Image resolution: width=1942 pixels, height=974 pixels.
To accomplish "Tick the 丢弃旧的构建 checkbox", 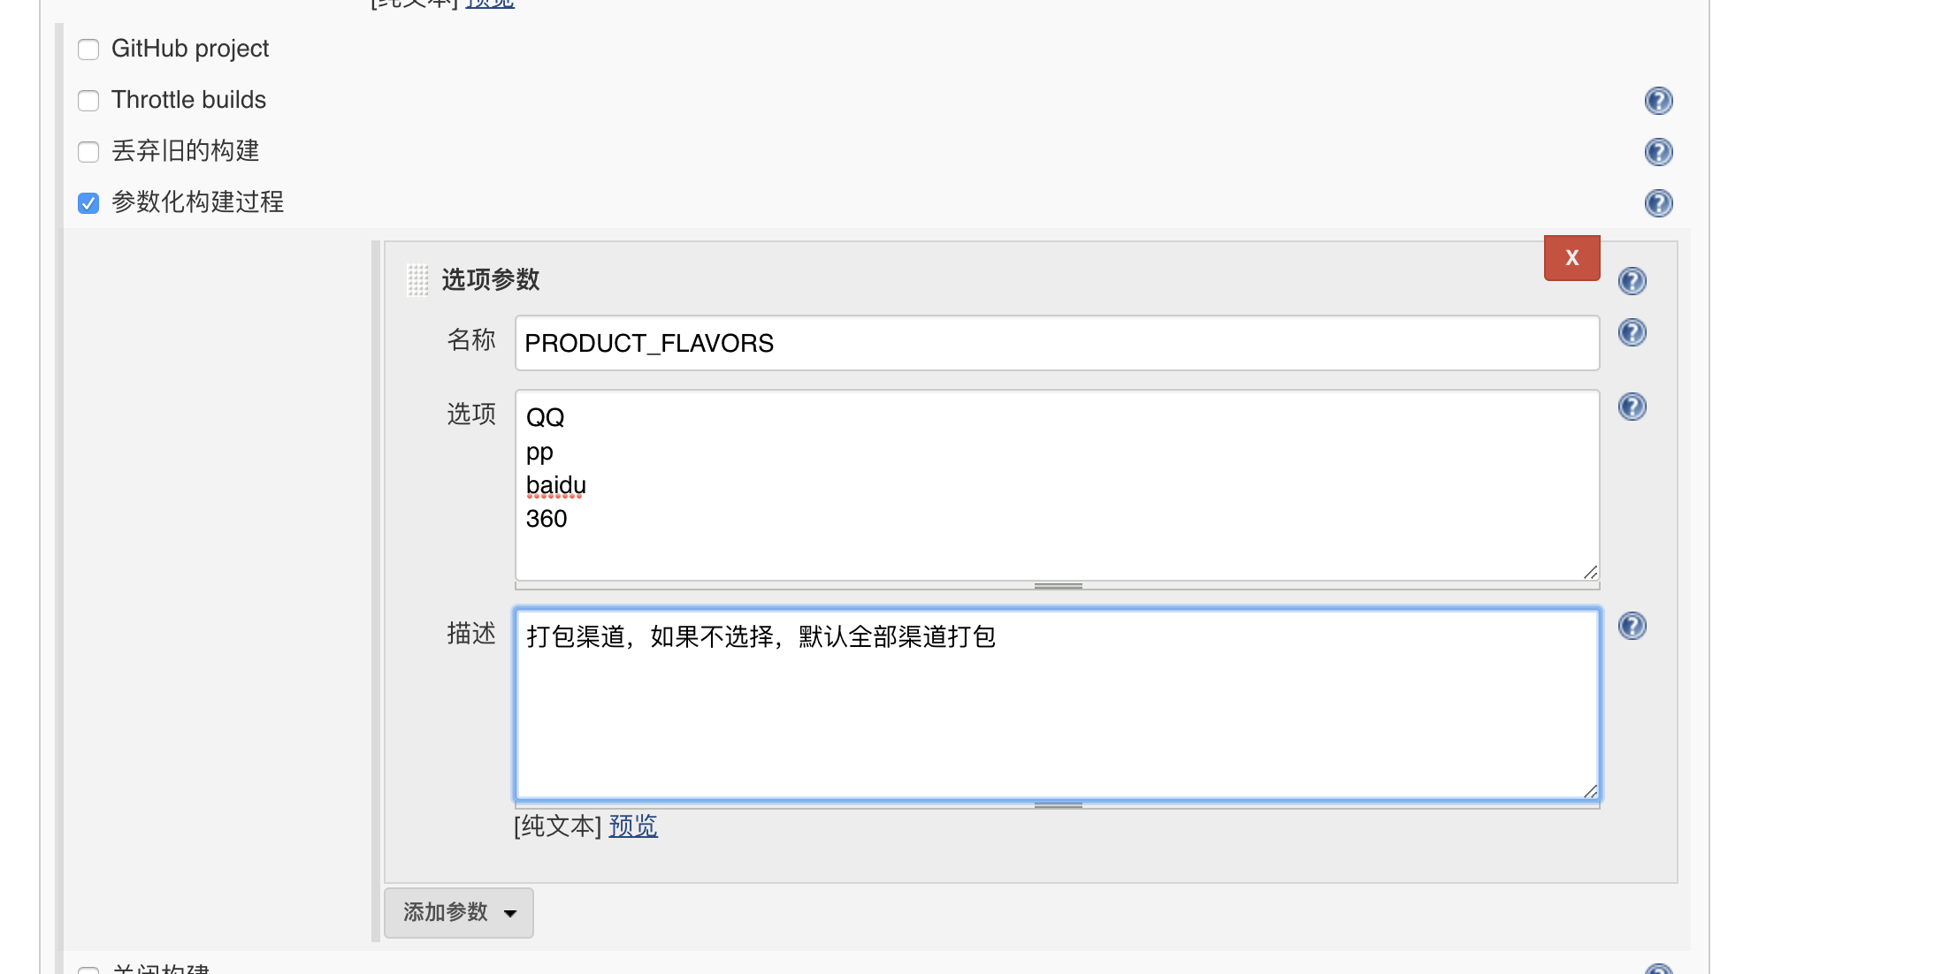I will [x=88, y=152].
